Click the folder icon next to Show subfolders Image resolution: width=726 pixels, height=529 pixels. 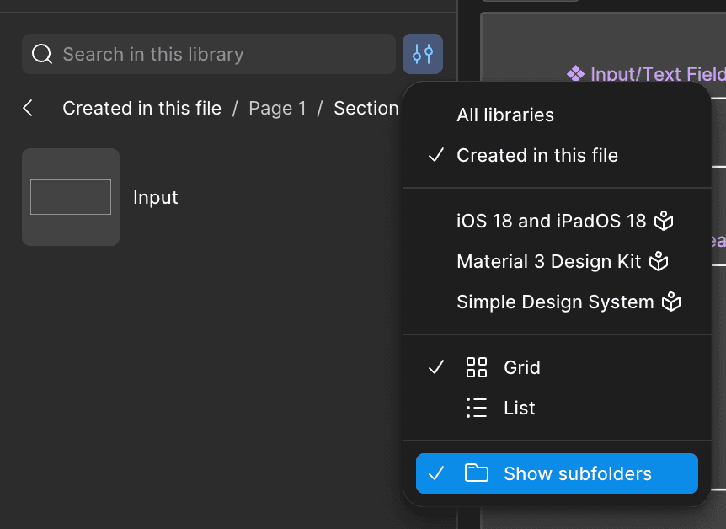click(477, 473)
